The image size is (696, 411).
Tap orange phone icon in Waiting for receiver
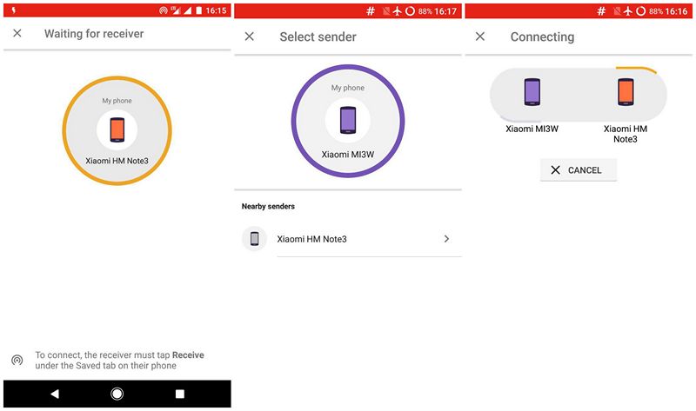point(117,130)
